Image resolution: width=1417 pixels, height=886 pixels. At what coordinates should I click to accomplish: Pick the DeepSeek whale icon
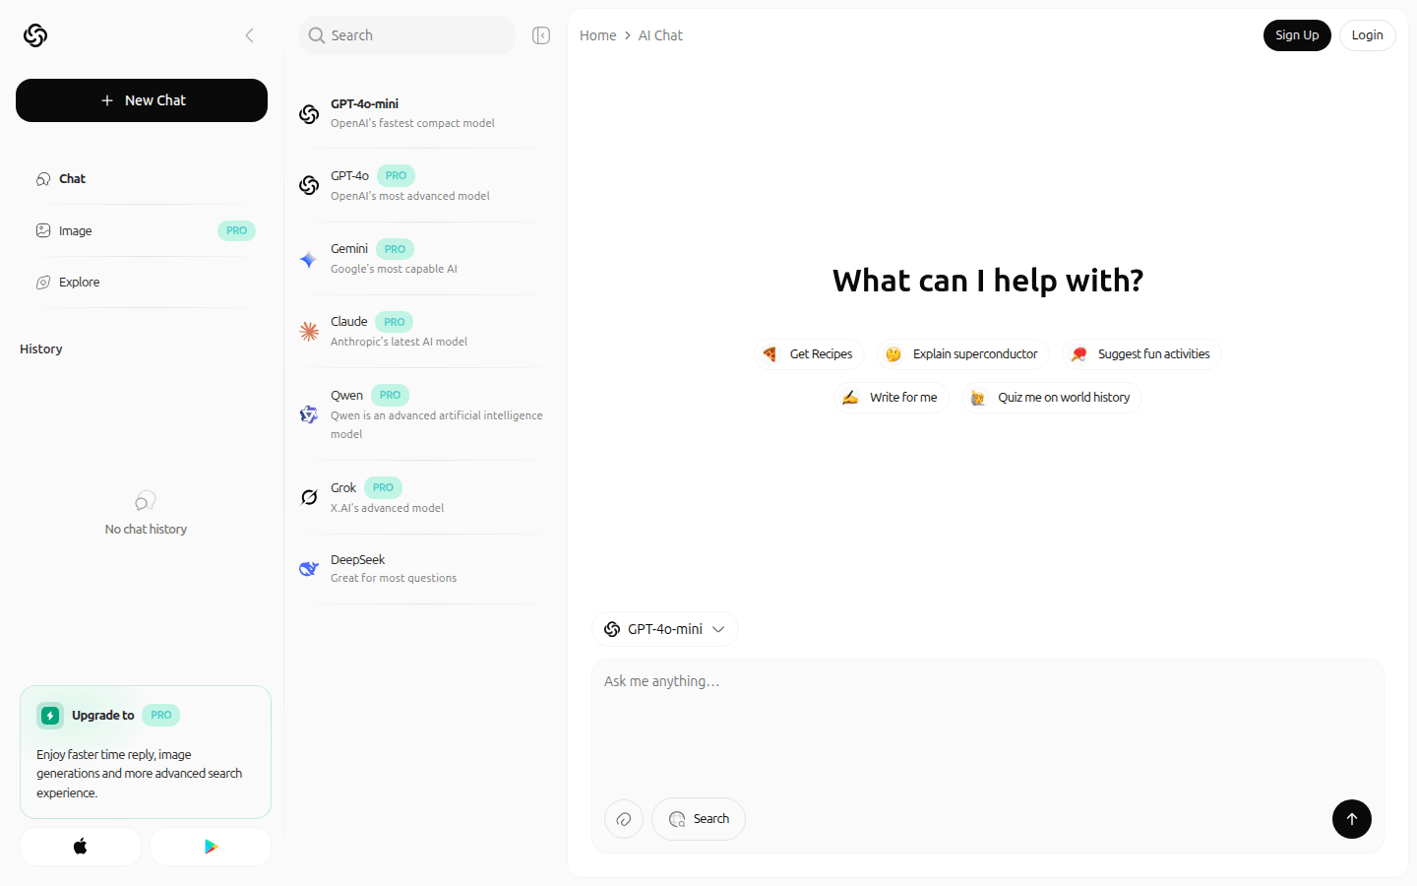coord(309,569)
